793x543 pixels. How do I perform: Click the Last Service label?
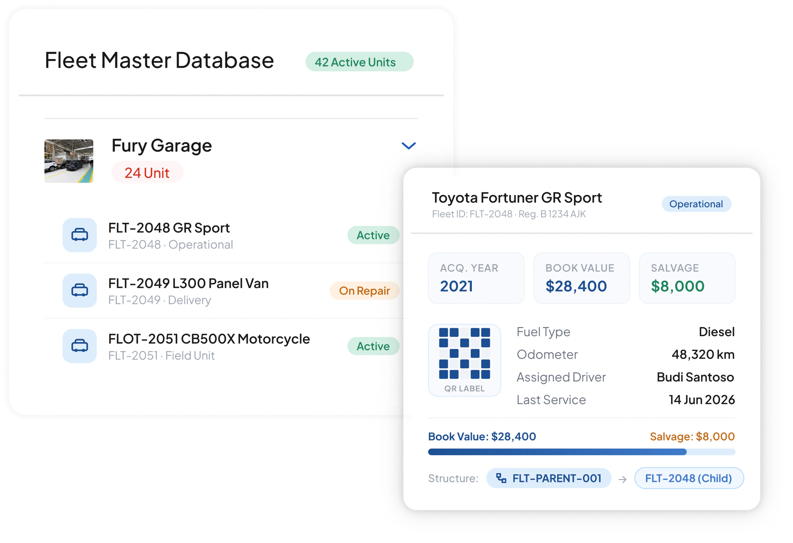[551, 400]
